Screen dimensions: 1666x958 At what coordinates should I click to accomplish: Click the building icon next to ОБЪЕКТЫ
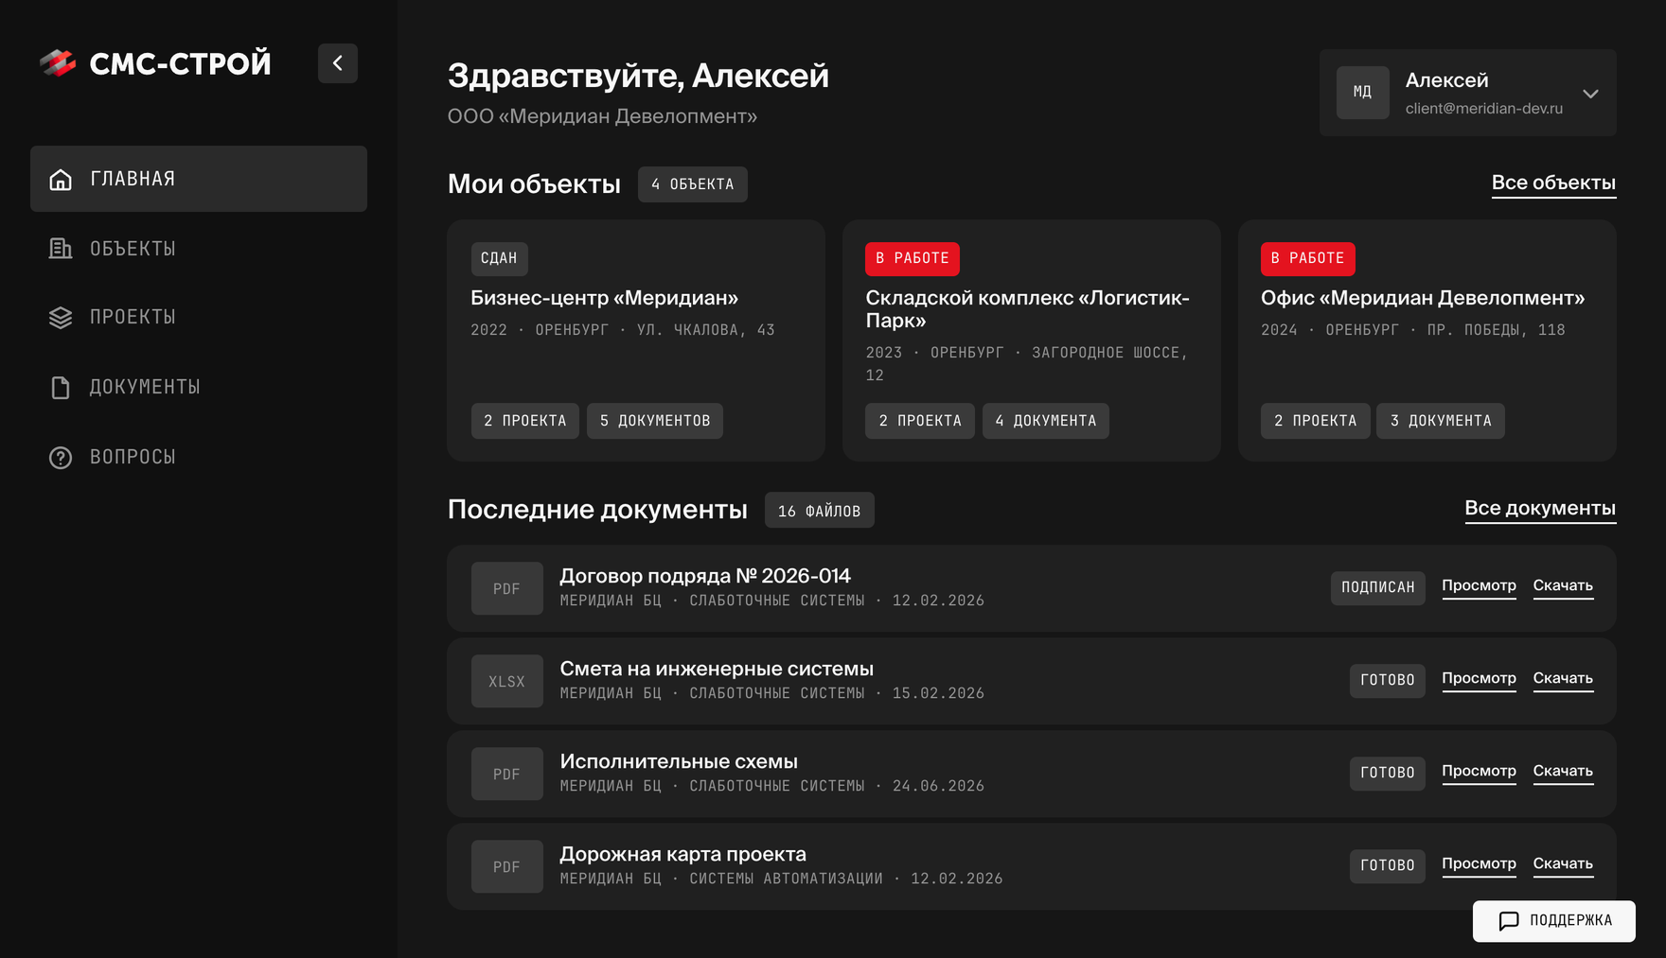point(61,249)
